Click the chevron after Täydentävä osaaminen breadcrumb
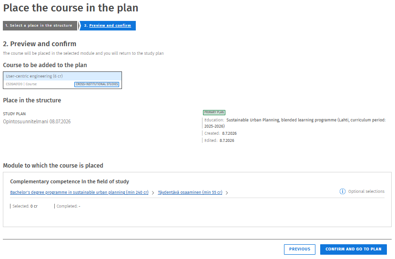 click(227, 193)
